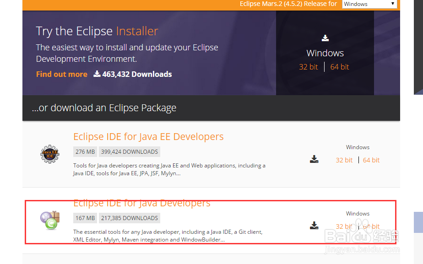
Task: Click the download icon for Java EE Developers package
Action: 314,159
